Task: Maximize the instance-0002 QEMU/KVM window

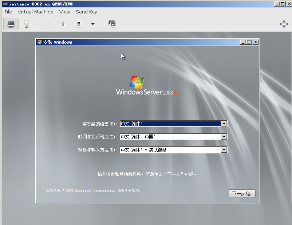Action: click(x=283, y=4)
